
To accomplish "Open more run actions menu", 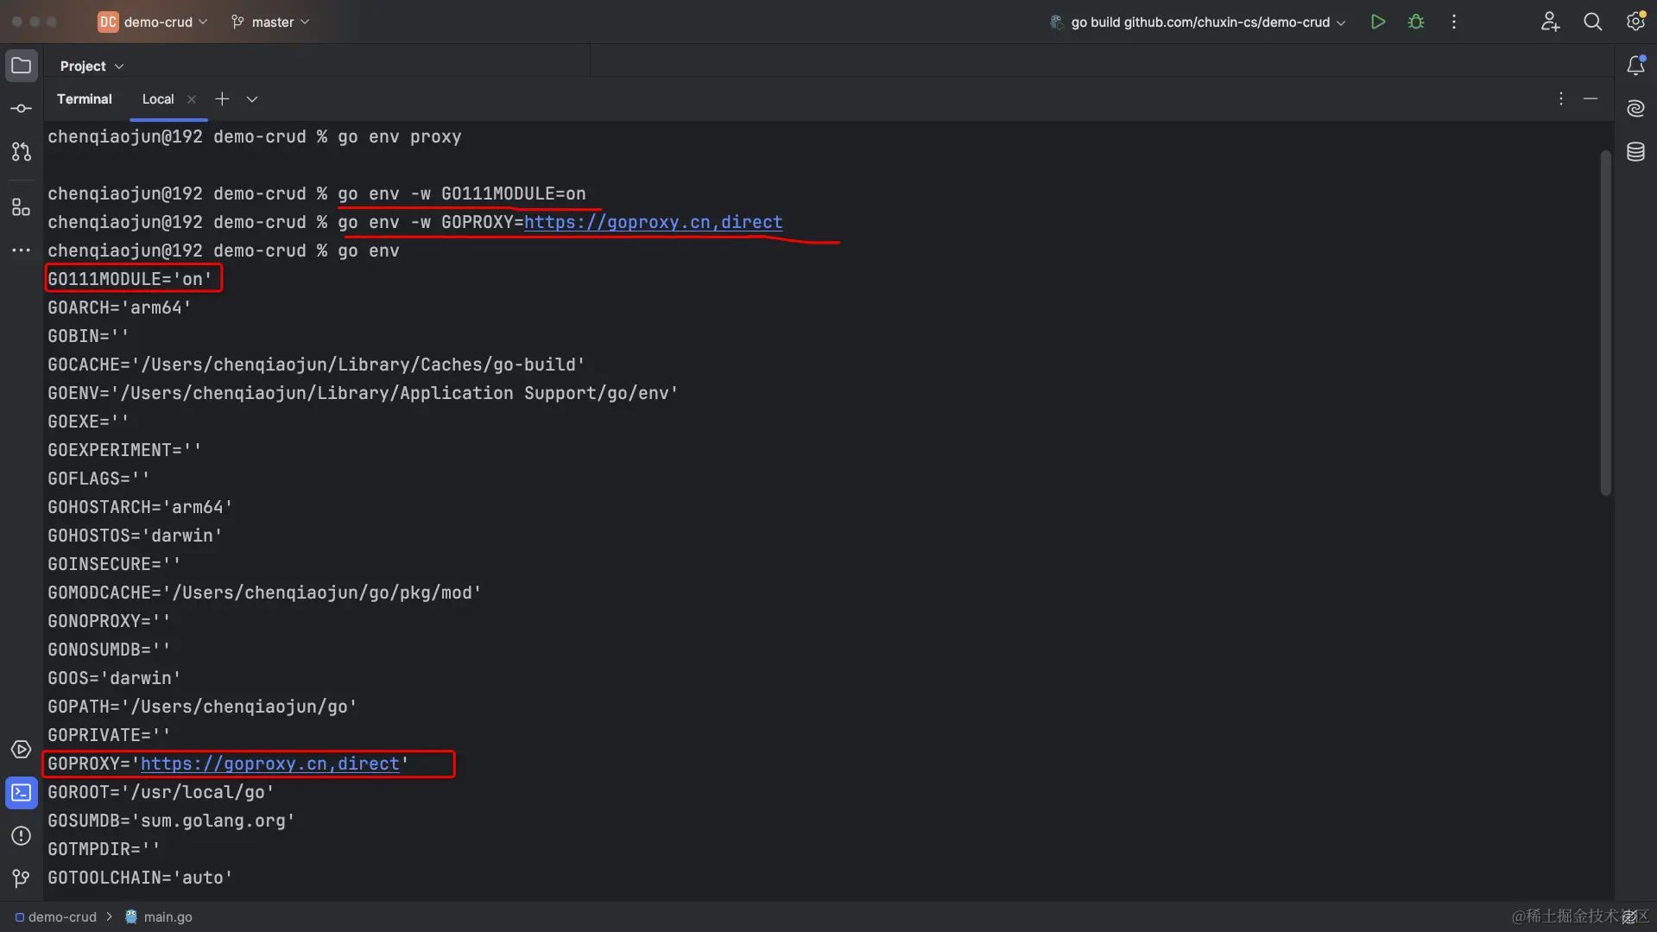I will [x=1454, y=22].
